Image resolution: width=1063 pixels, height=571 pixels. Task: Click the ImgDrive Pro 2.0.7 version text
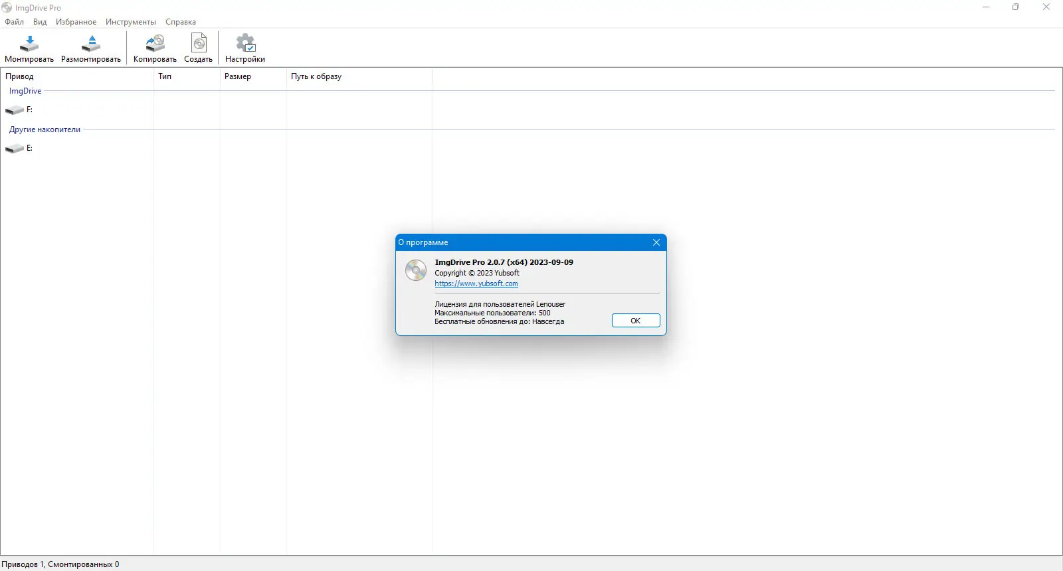coord(504,262)
